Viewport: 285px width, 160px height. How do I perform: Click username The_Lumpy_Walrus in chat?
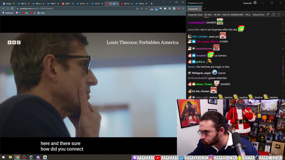[x=207, y=42]
